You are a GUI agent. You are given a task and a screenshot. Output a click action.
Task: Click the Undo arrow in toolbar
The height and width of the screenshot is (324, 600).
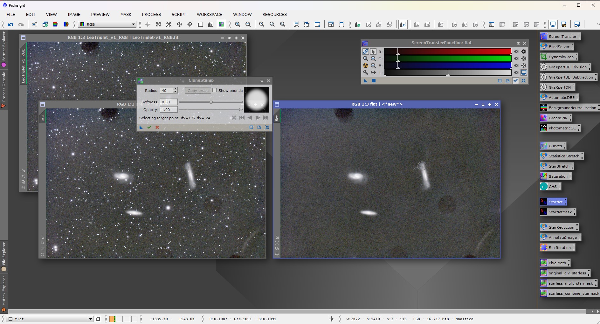coord(10,24)
